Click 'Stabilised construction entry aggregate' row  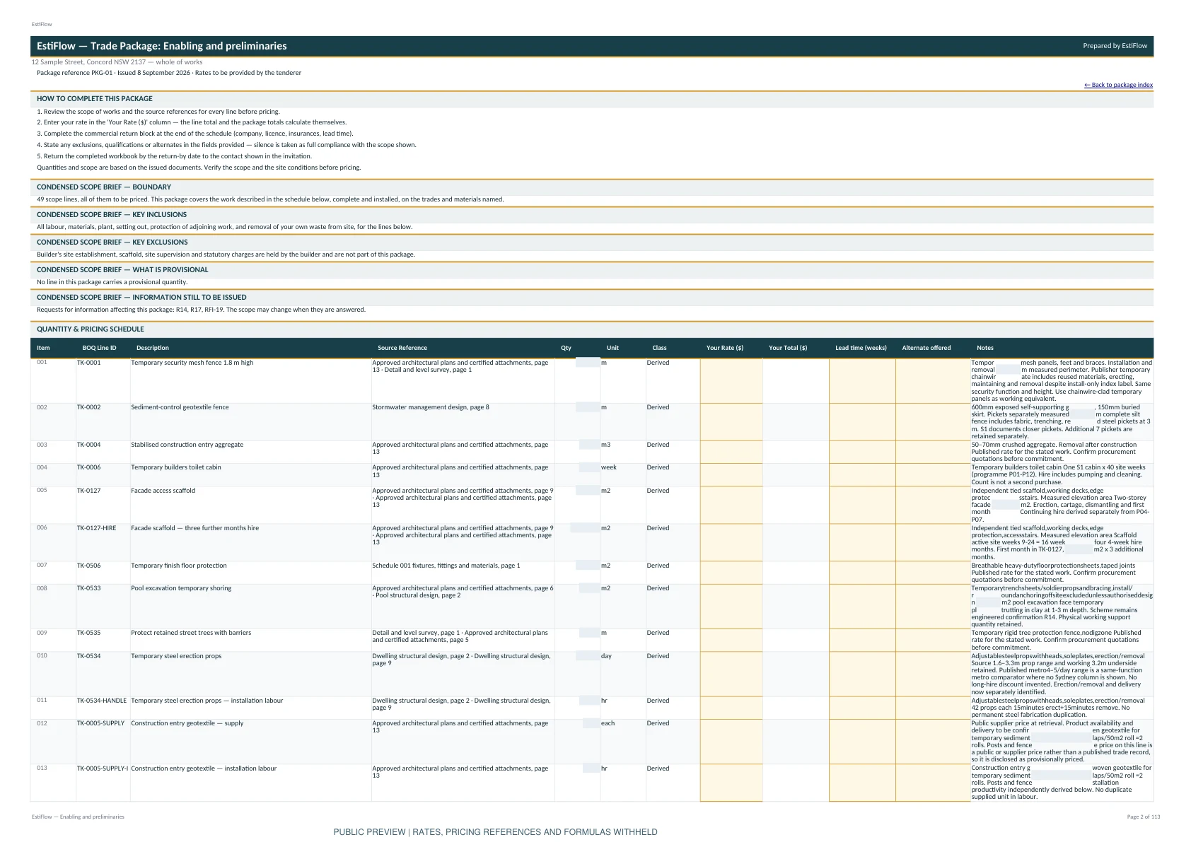pos(592,452)
